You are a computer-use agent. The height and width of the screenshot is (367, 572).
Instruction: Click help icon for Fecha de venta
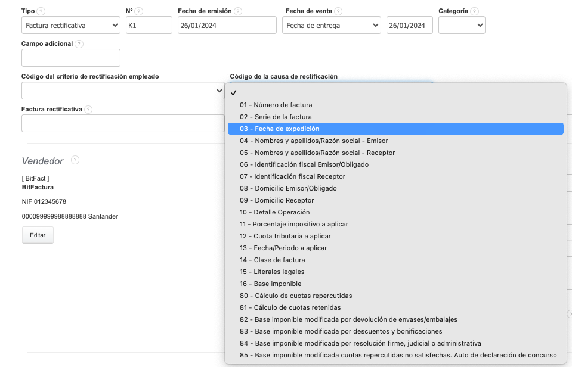pyautogui.click(x=338, y=11)
